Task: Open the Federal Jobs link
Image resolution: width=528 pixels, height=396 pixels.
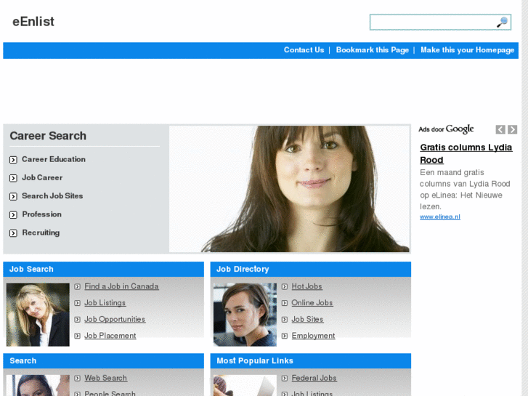Action: point(314,378)
